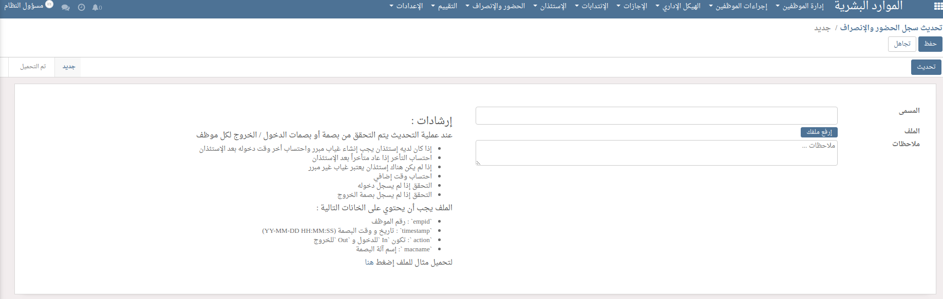Open the conversations chat icon

(x=65, y=8)
